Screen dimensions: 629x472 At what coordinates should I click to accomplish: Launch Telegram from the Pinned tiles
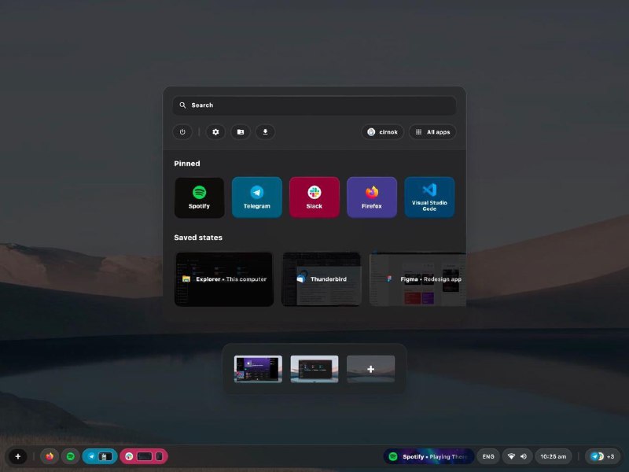pos(257,197)
